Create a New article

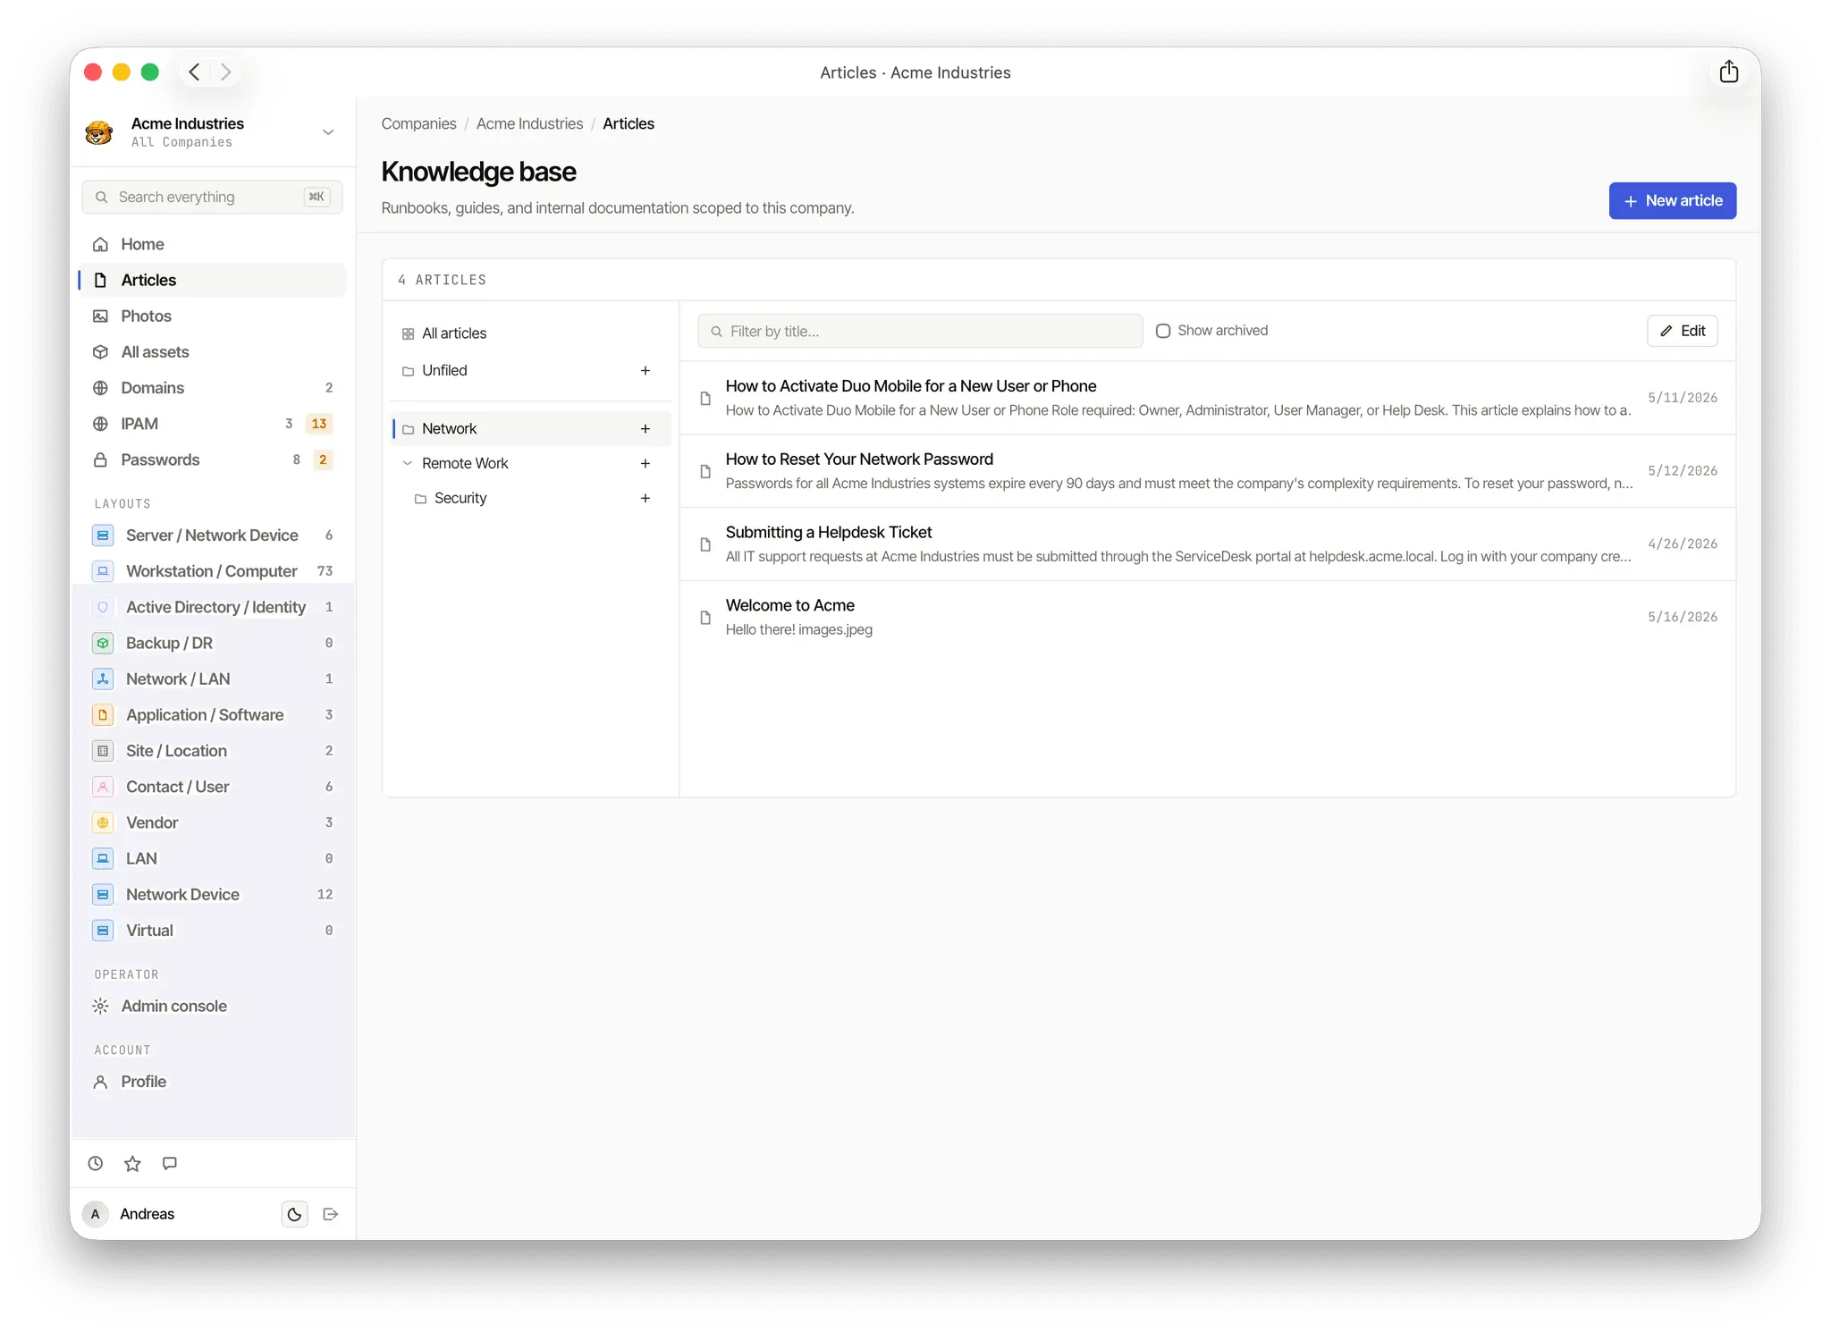[1672, 200]
